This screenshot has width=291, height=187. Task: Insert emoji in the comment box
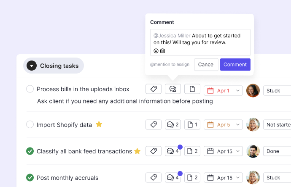click(x=156, y=51)
